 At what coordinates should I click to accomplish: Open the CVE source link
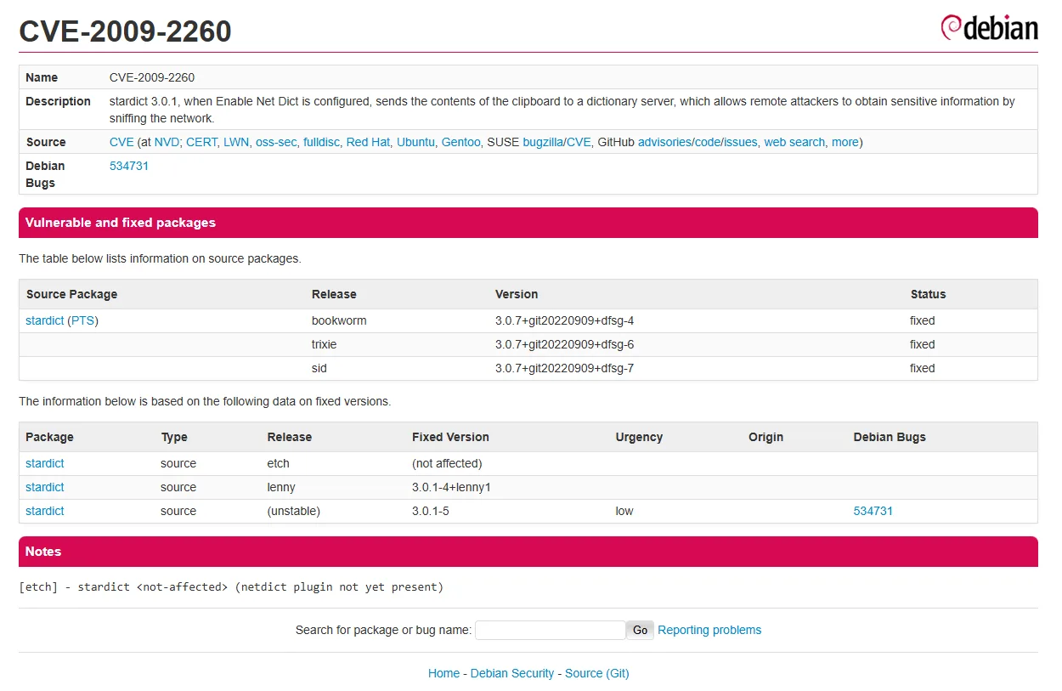point(121,142)
